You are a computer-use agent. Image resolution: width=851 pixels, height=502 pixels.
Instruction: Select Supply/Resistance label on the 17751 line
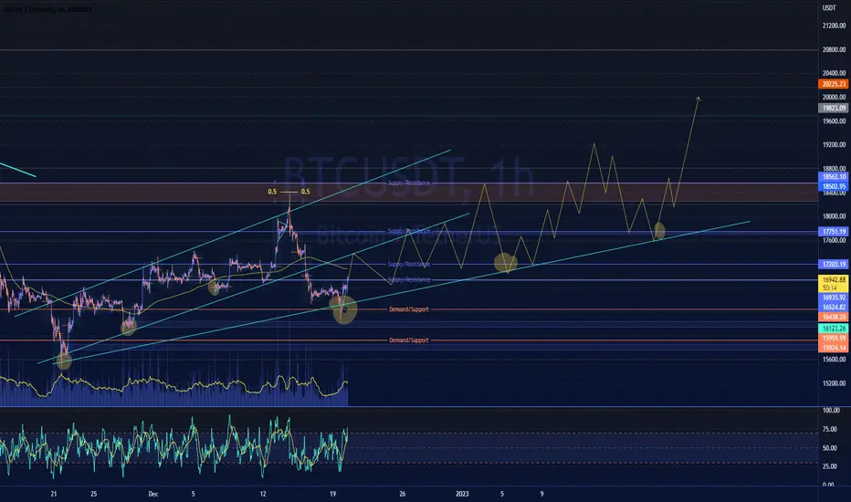[x=409, y=231]
